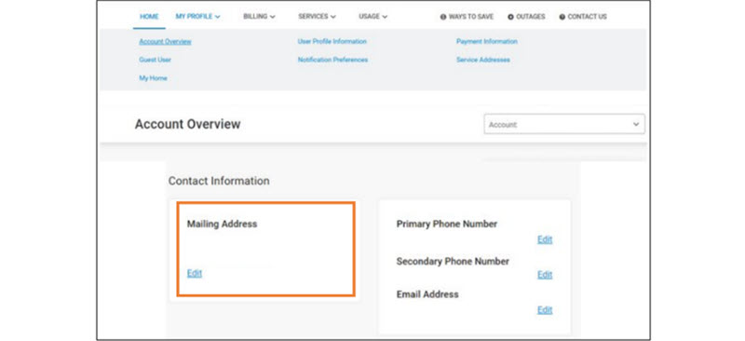
Task: Edit the Email Address
Action: coord(545,309)
